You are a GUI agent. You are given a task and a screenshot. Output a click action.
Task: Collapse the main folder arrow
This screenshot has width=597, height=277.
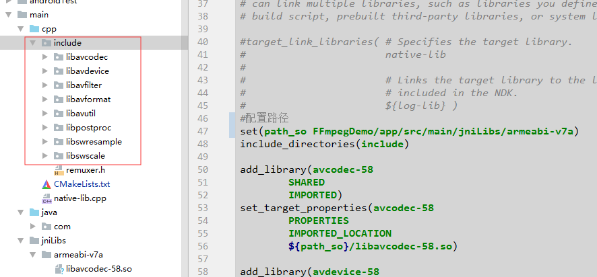click(9, 15)
